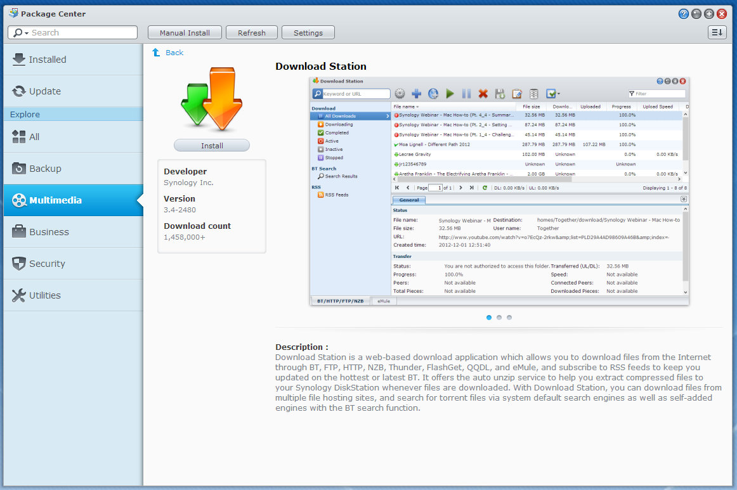Click the Download Station arrows logo
The height and width of the screenshot is (490, 737).
coord(212,99)
